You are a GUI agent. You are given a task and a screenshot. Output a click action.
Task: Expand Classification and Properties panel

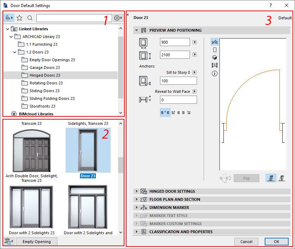click(x=212, y=232)
